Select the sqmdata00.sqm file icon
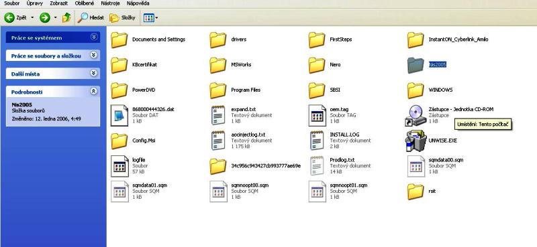This screenshot has height=247, width=537. [416, 166]
